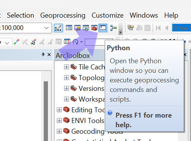
Task: Click the stacked windows icon beside toolbar grip
Action: (131, 28)
